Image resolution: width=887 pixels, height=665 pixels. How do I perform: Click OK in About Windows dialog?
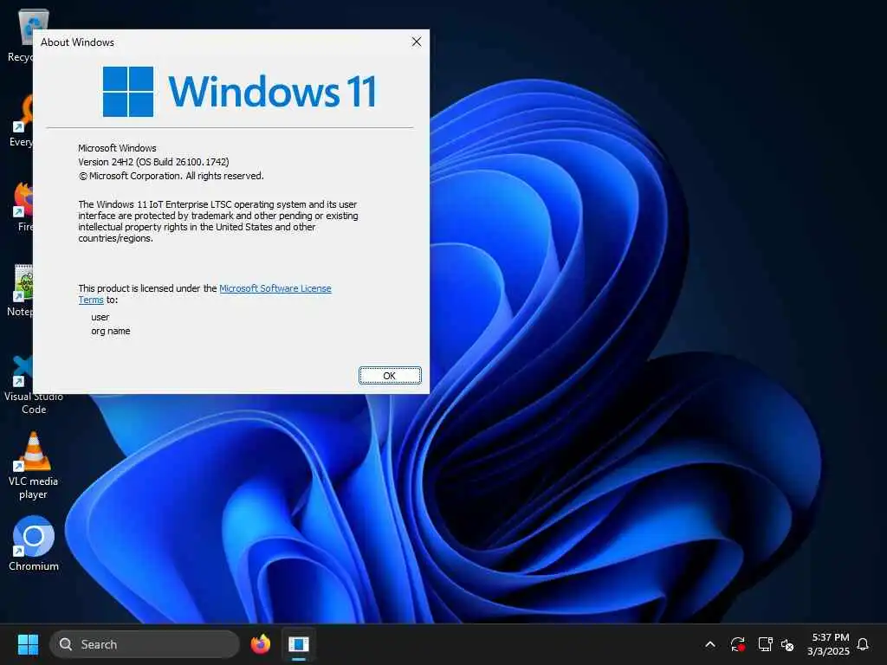click(x=390, y=376)
